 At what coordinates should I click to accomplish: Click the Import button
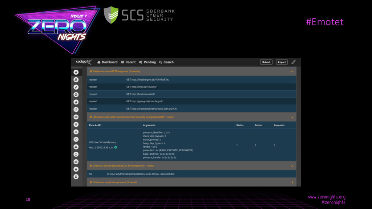click(x=282, y=62)
